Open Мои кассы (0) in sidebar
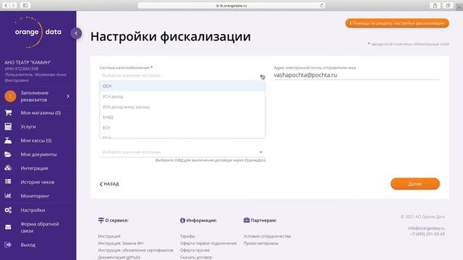 pyautogui.click(x=36, y=140)
